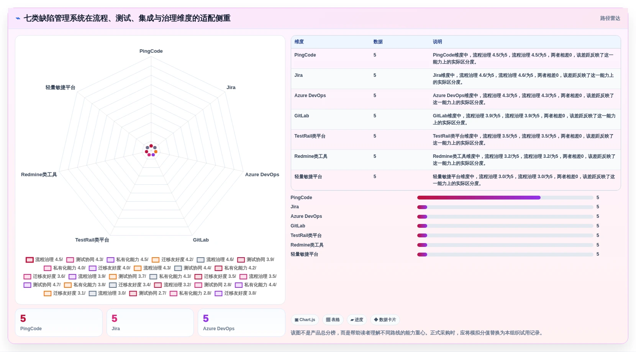Click the 轻量敏捷平台 progress bar
This screenshot has width=636, height=352.
point(505,255)
